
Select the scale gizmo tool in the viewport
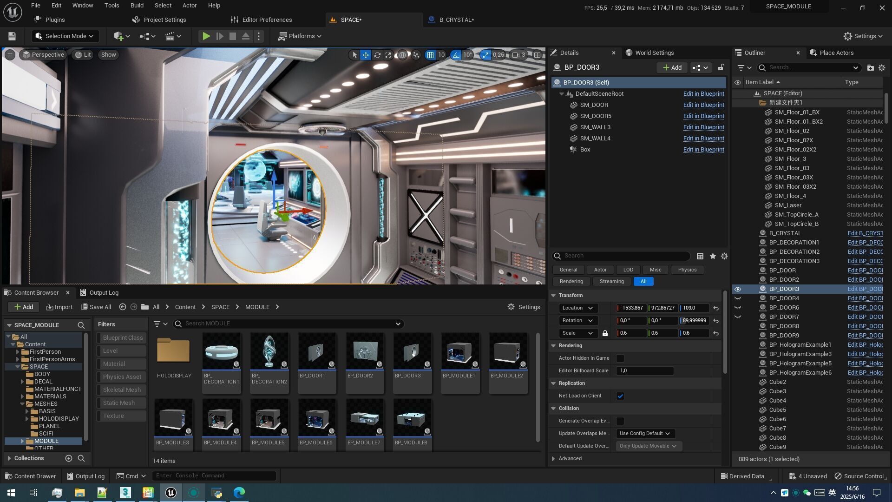click(x=388, y=55)
